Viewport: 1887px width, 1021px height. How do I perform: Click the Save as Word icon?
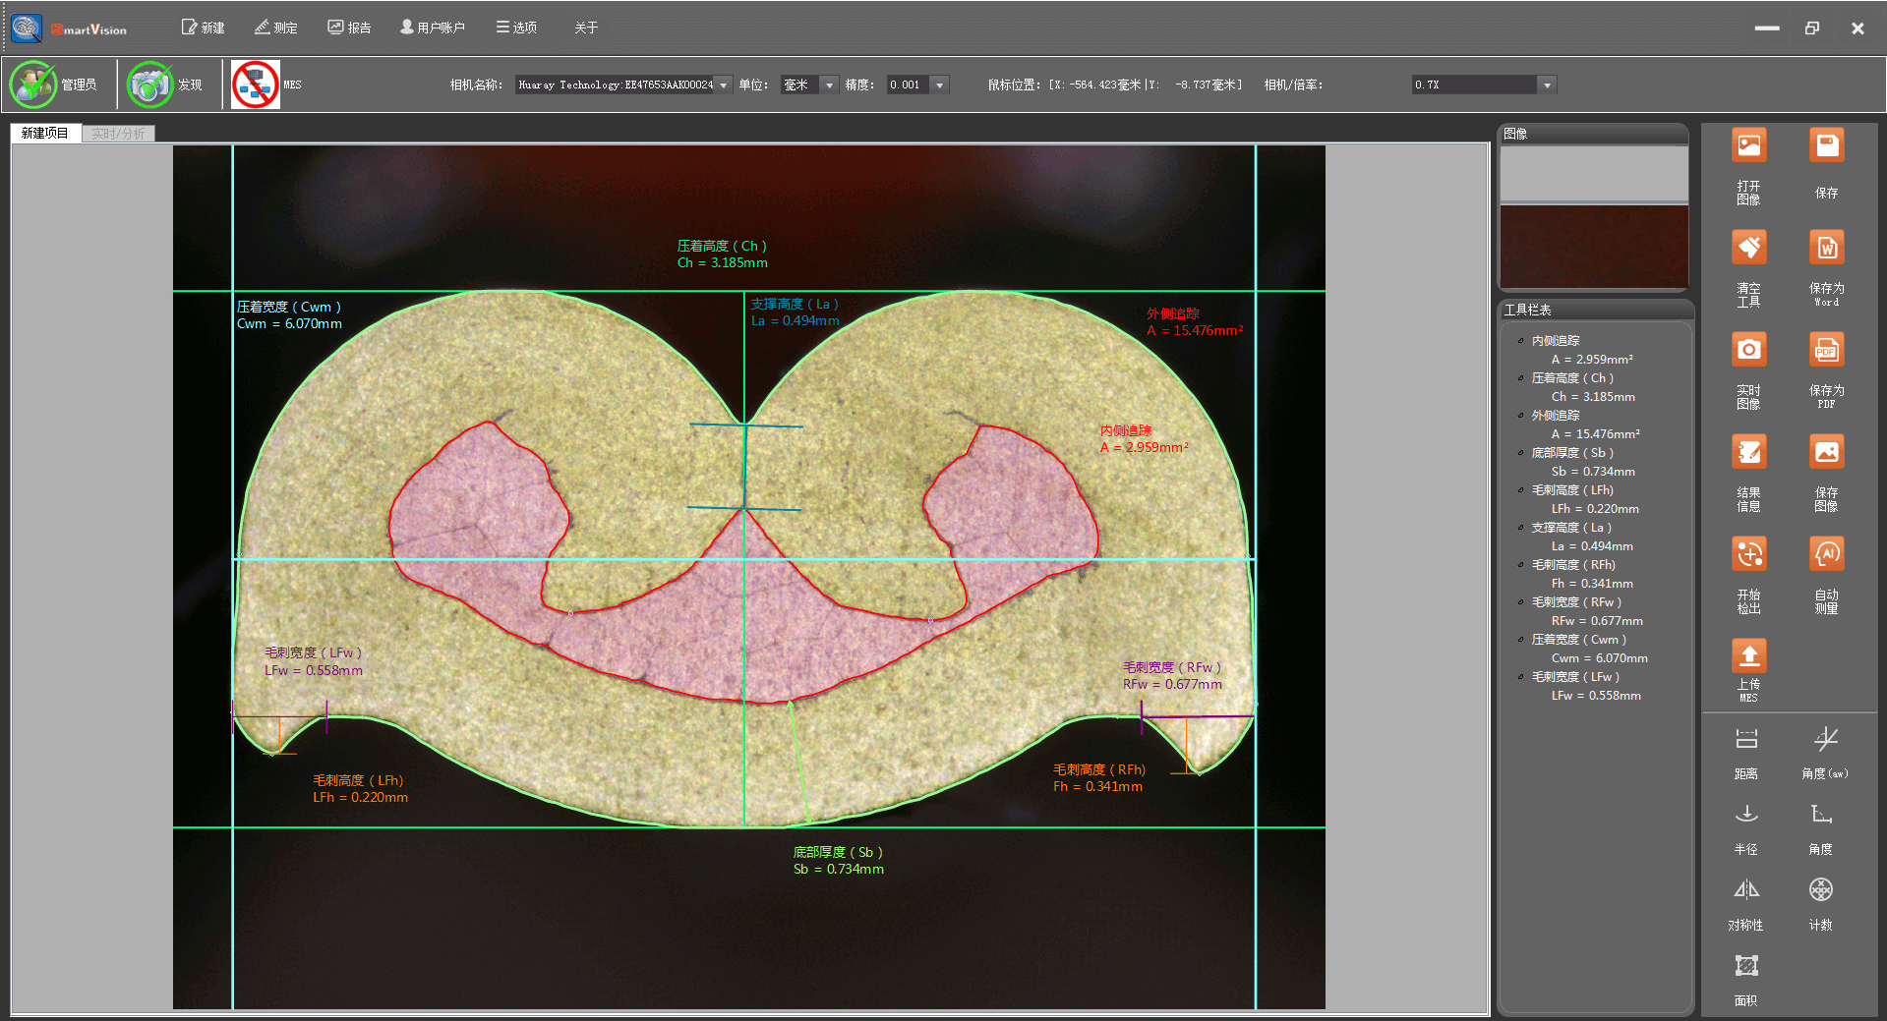(x=1826, y=249)
